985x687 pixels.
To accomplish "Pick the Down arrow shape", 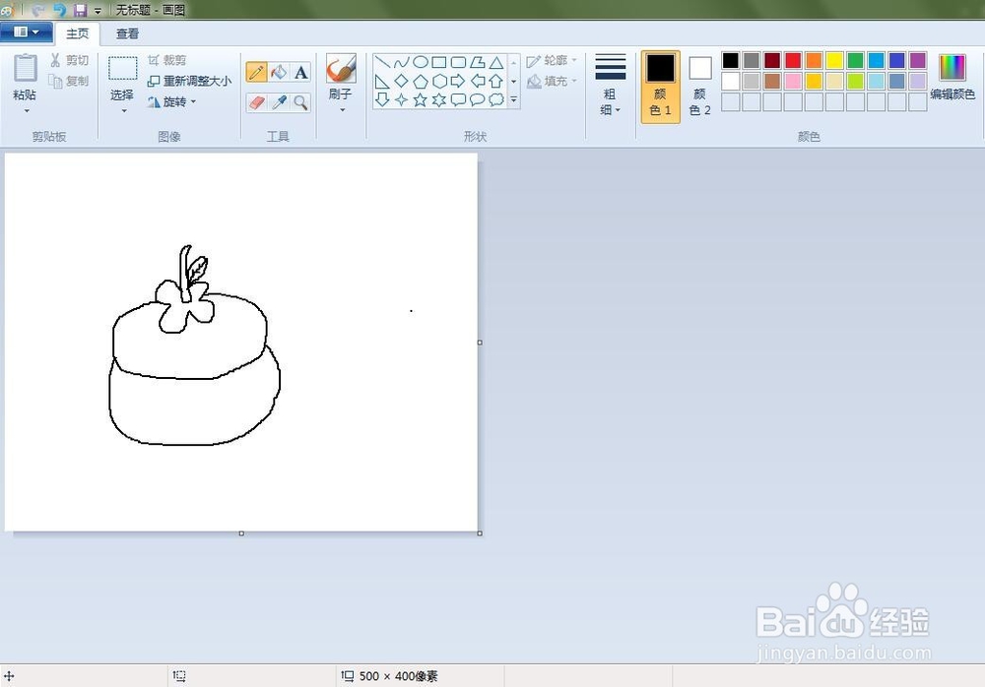I will coord(382,99).
